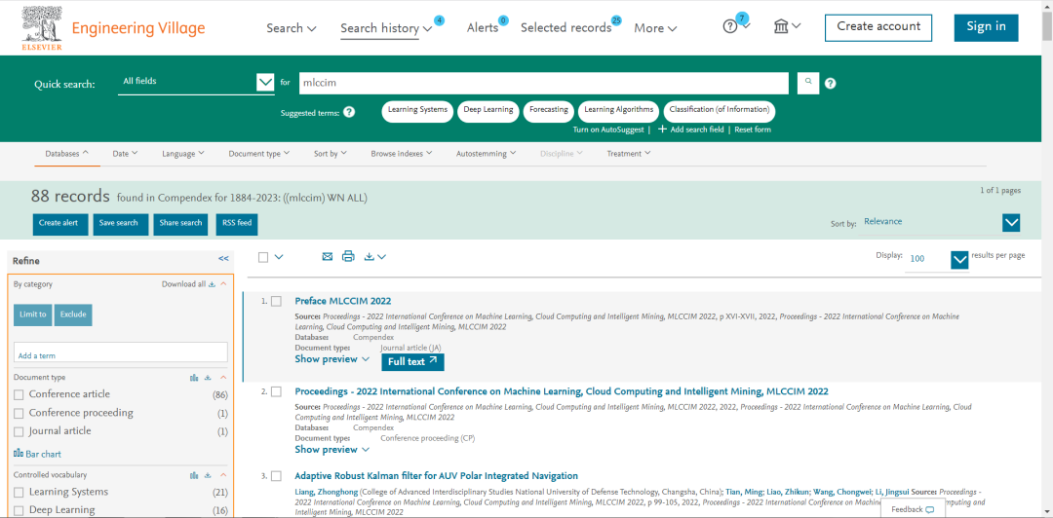This screenshot has height=518, width=1053.
Task: Collapse the Document type section chevron
Action: click(x=223, y=378)
